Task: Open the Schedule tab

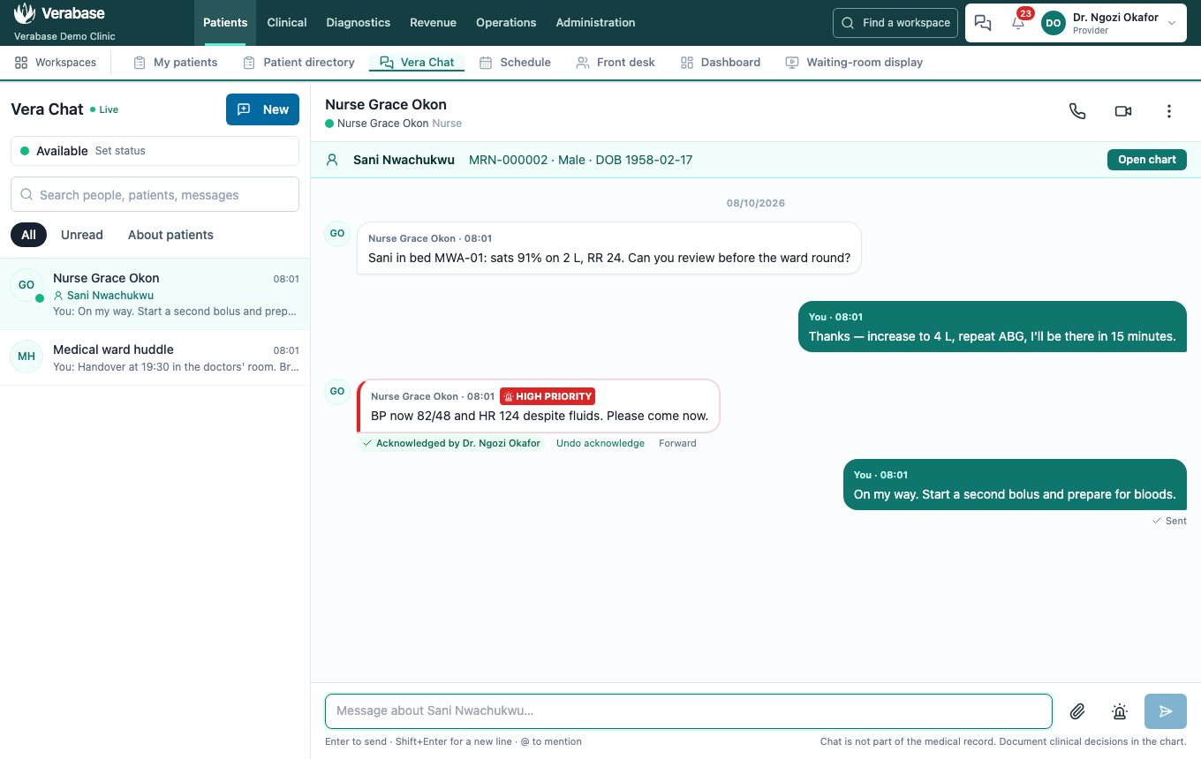Action: coord(515,63)
